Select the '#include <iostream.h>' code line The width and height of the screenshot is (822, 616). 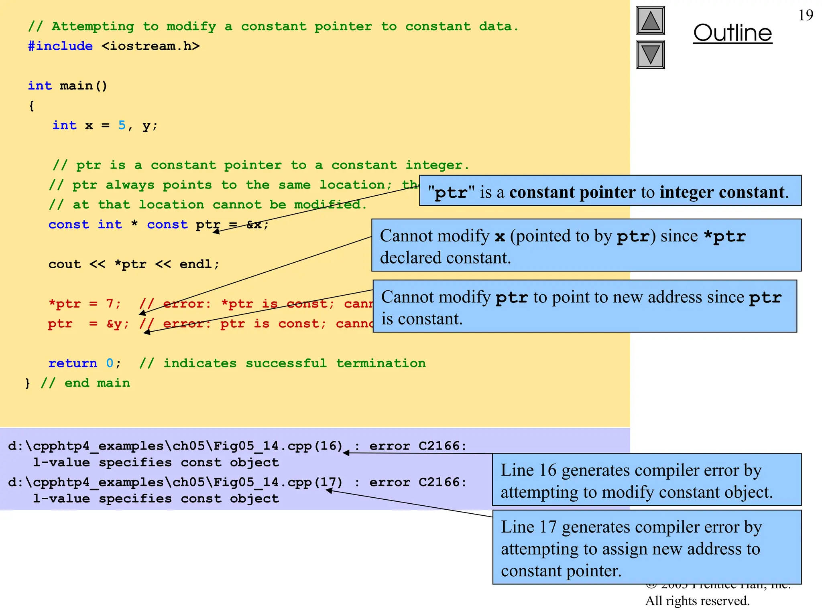pyautogui.click(x=114, y=46)
